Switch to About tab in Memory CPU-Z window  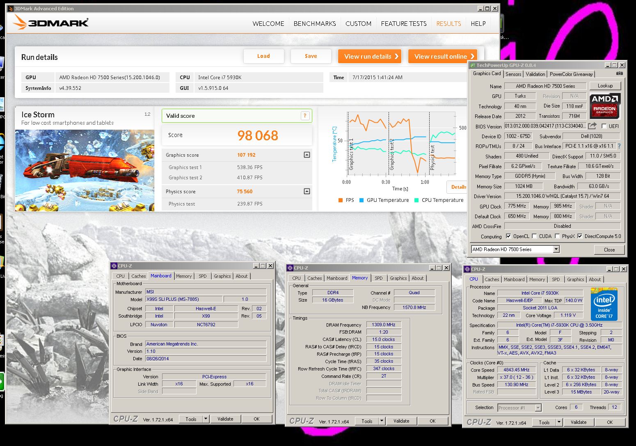[x=418, y=278]
